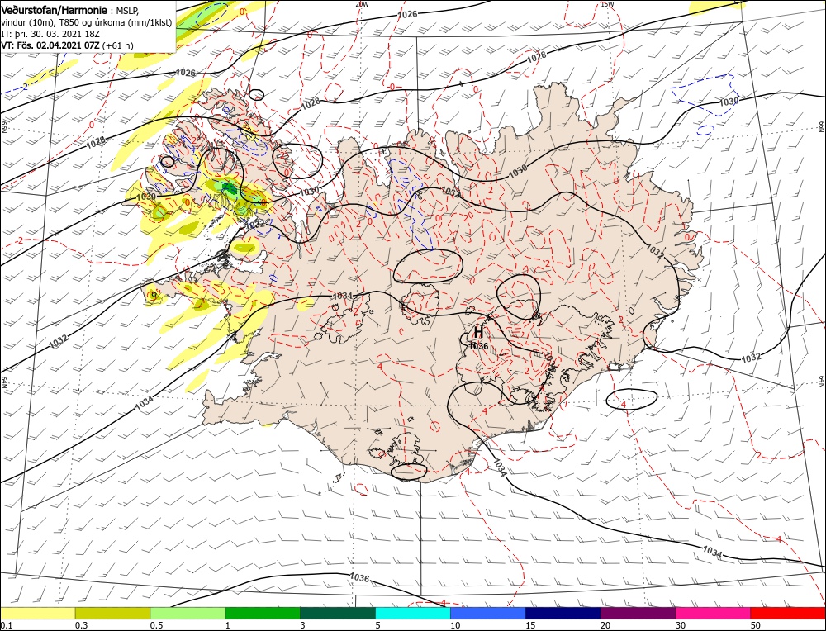Click the red 50+ legend swatch
Screen dimensions: 826x631
click(788, 613)
